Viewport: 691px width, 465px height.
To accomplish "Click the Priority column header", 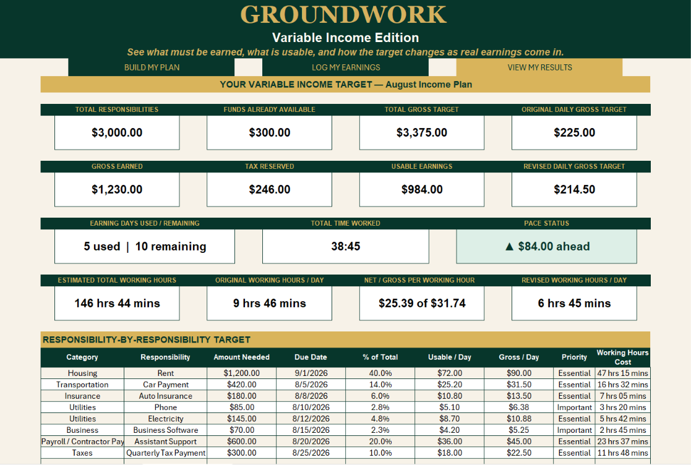I will click(x=574, y=357).
